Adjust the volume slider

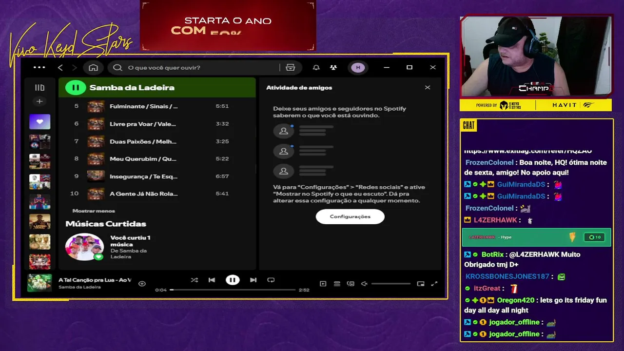(391, 284)
